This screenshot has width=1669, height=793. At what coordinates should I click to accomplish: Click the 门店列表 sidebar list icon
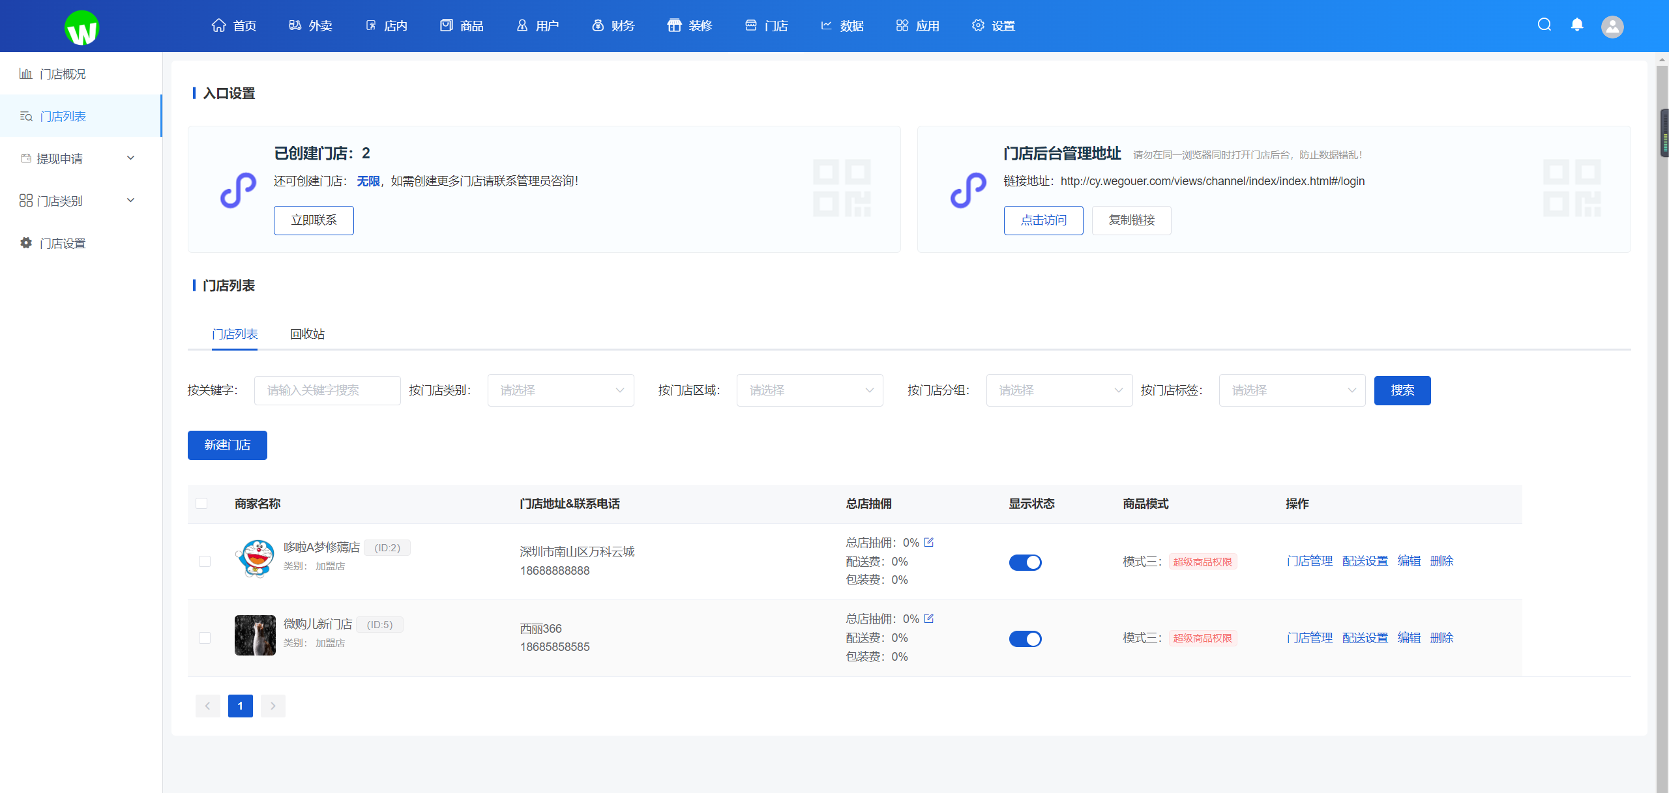(x=26, y=116)
